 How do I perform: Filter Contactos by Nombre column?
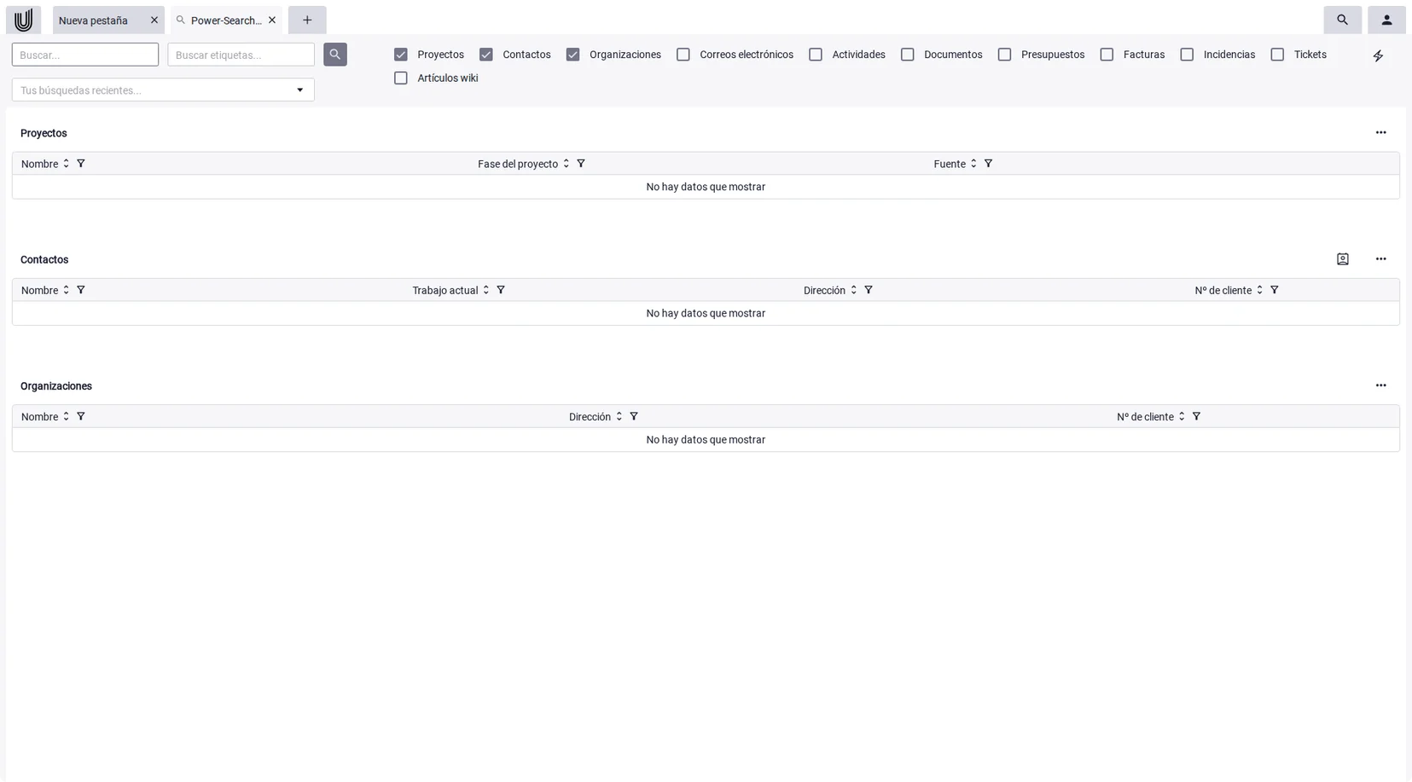81,290
